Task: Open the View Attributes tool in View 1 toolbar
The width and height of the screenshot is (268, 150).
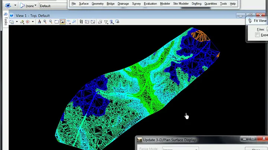Action: coord(12,22)
